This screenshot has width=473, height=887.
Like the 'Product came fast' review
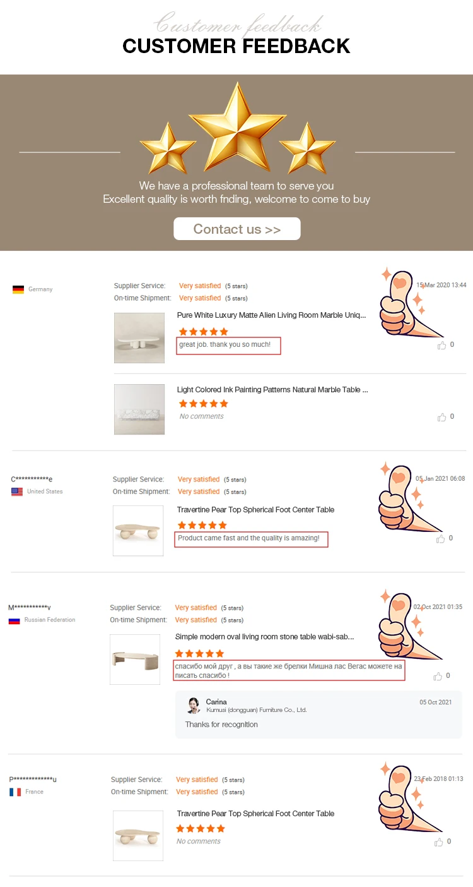pyautogui.click(x=440, y=539)
